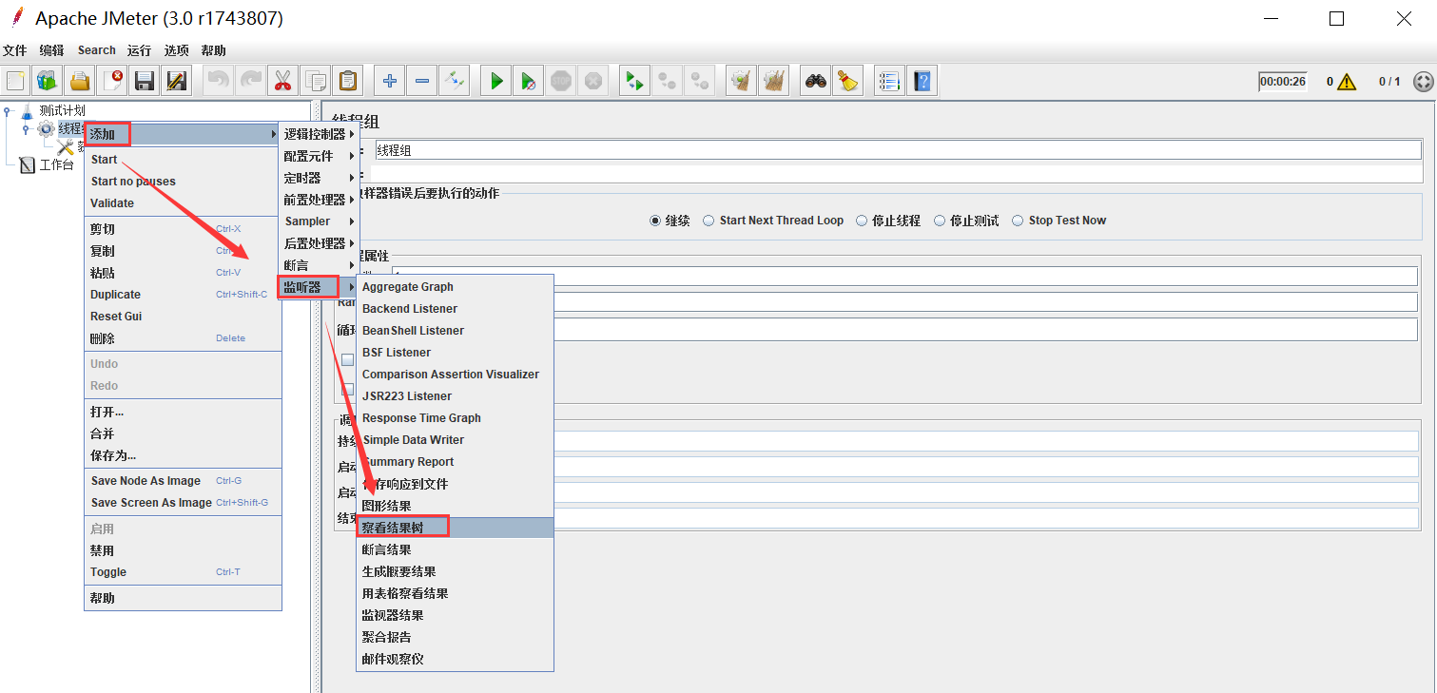Open the Help question mark icon
Image resolution: width=1437 pixels, height=693 pixels.
point(922,82)
